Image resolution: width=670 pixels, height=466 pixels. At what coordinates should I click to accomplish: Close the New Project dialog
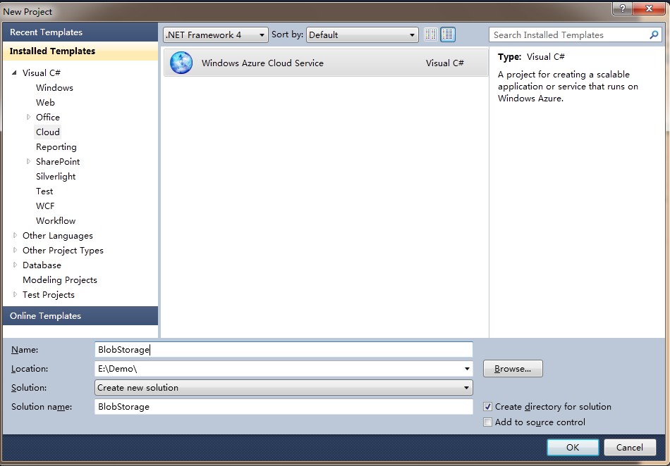(x=649, y=8)
